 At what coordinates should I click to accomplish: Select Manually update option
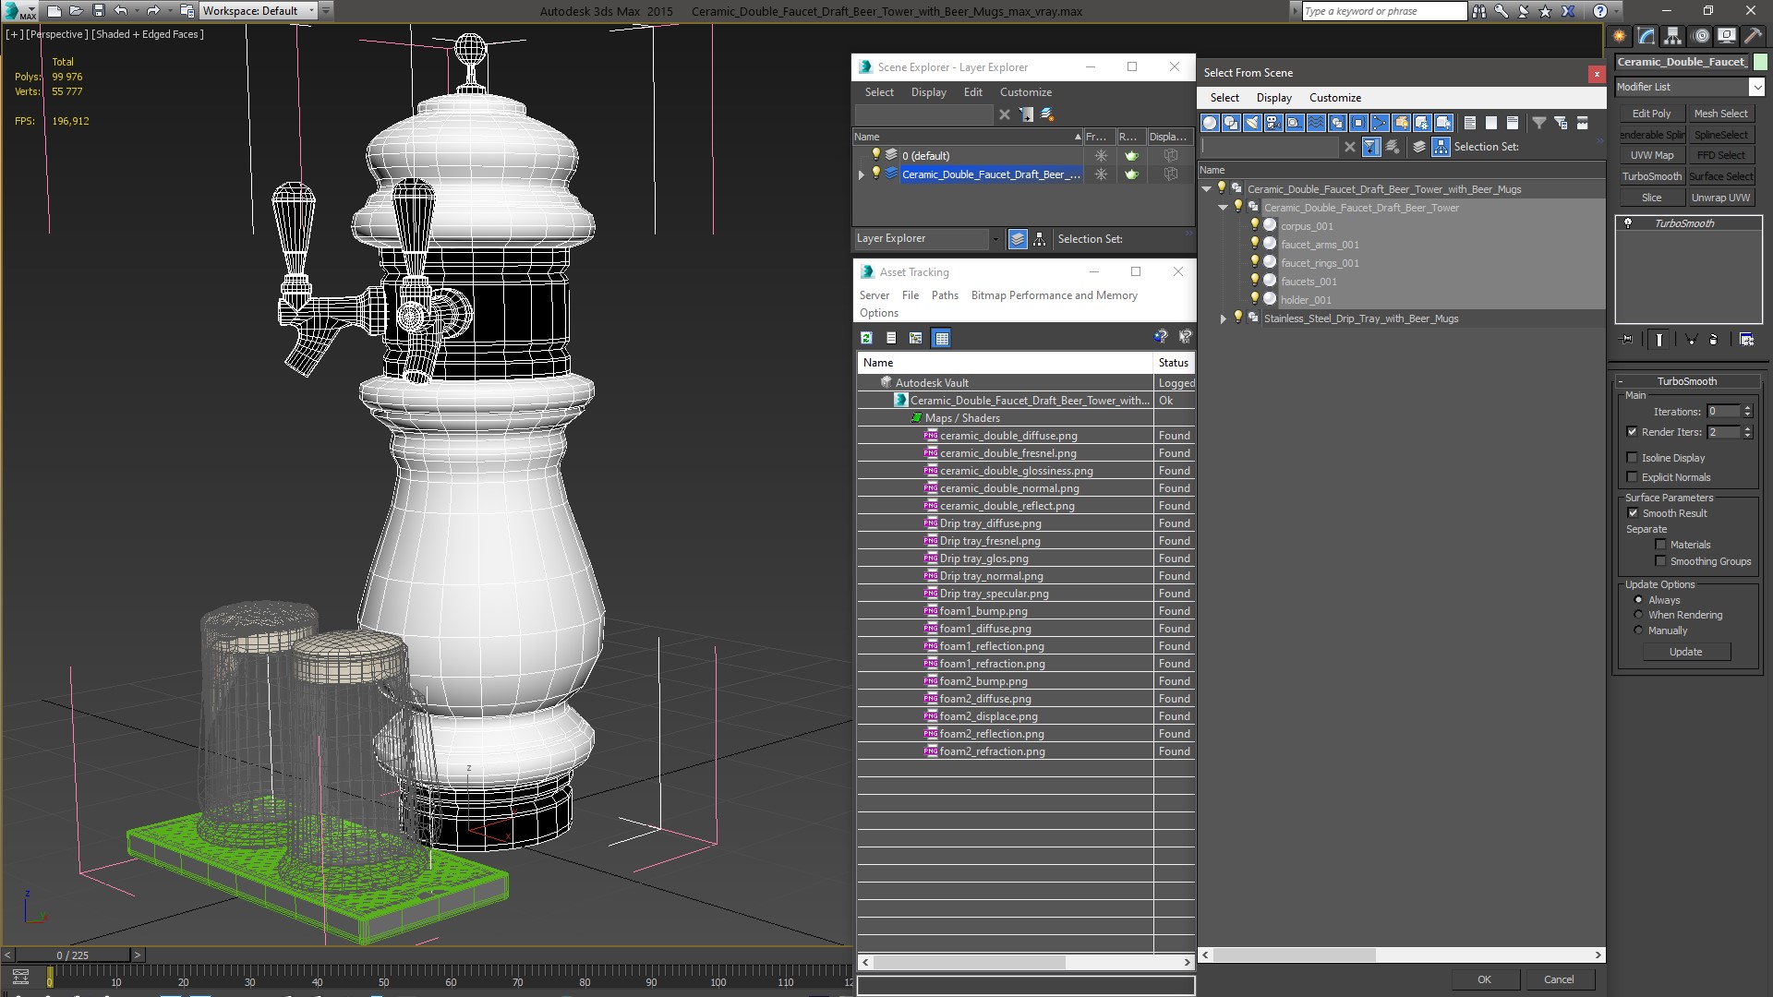point(1638,631)
